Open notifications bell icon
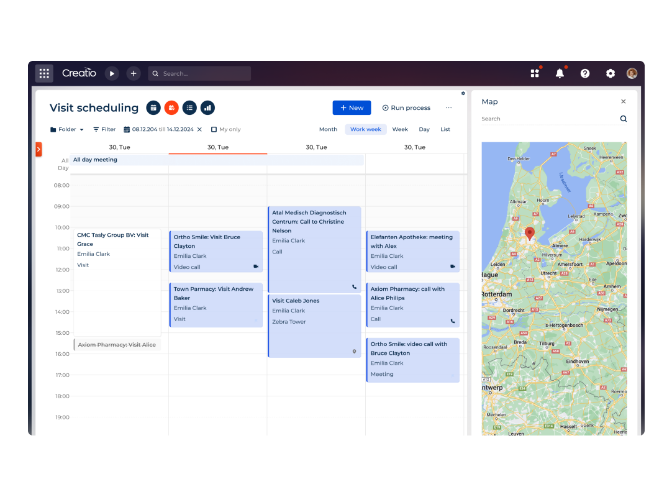The height and width of the screenshot is (497, 672). coord(560,73)
